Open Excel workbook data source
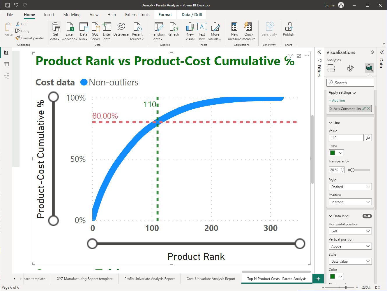 70,31
